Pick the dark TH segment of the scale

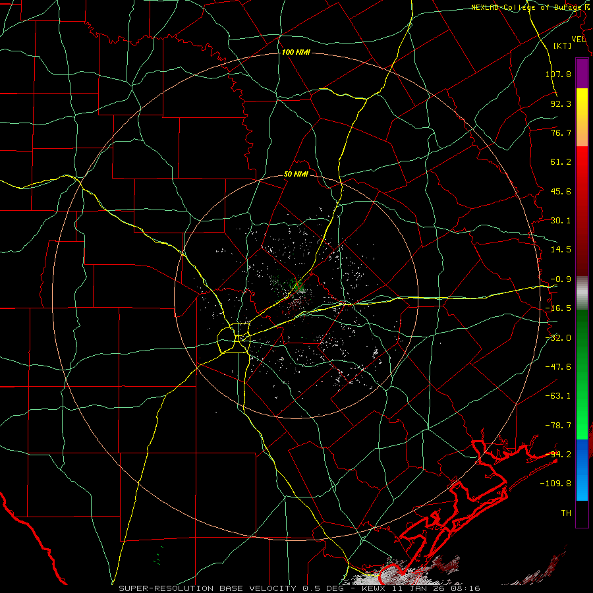(582, 513)
